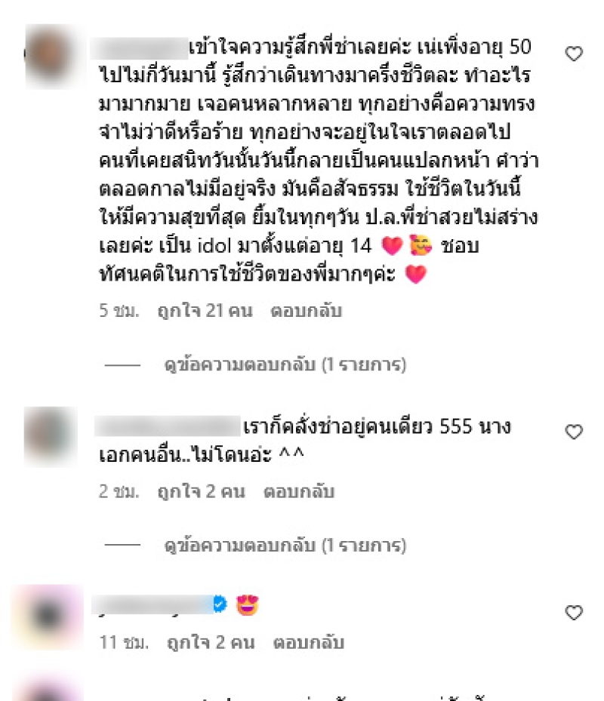Viewport: 604px width, 701px height.
Task: Reply to the comment posted 5 ชม. ago
Action: point(306,310)
